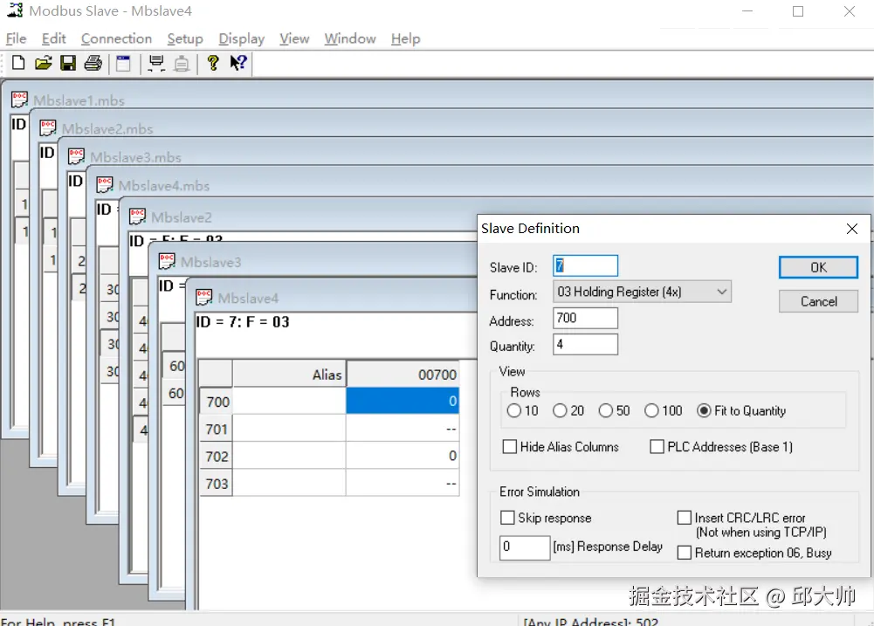Screen dimensions: 874x626
Task: Click Cancel in Slave Definition dialog
Action: 818,301
